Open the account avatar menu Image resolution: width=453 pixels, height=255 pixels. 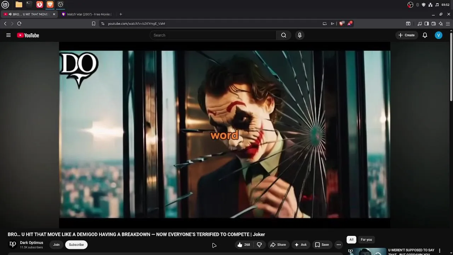point(438,35)
